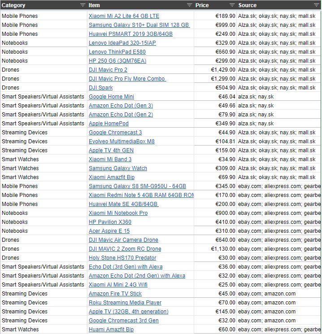
Task: Select price cell €504.90
Action: [x=215, y=88]
